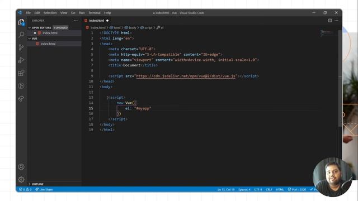Open the Edit menu
358x201 pixels.
[37, 13]
